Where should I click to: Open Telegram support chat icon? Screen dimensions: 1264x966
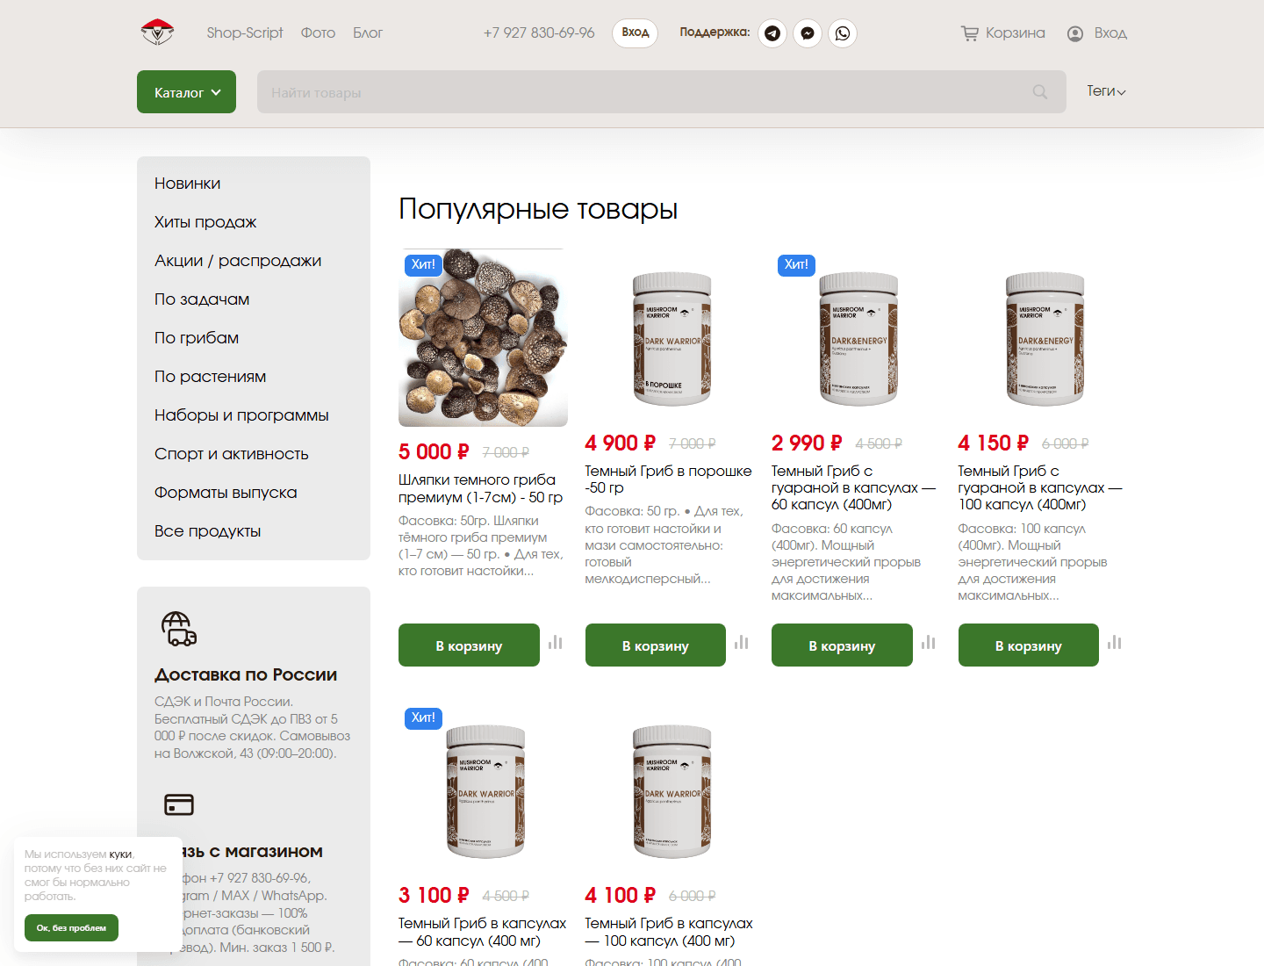pos(772,33)
